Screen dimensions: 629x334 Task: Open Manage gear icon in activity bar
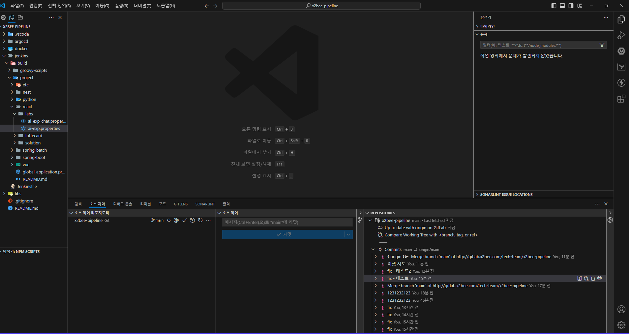point(621,325)
